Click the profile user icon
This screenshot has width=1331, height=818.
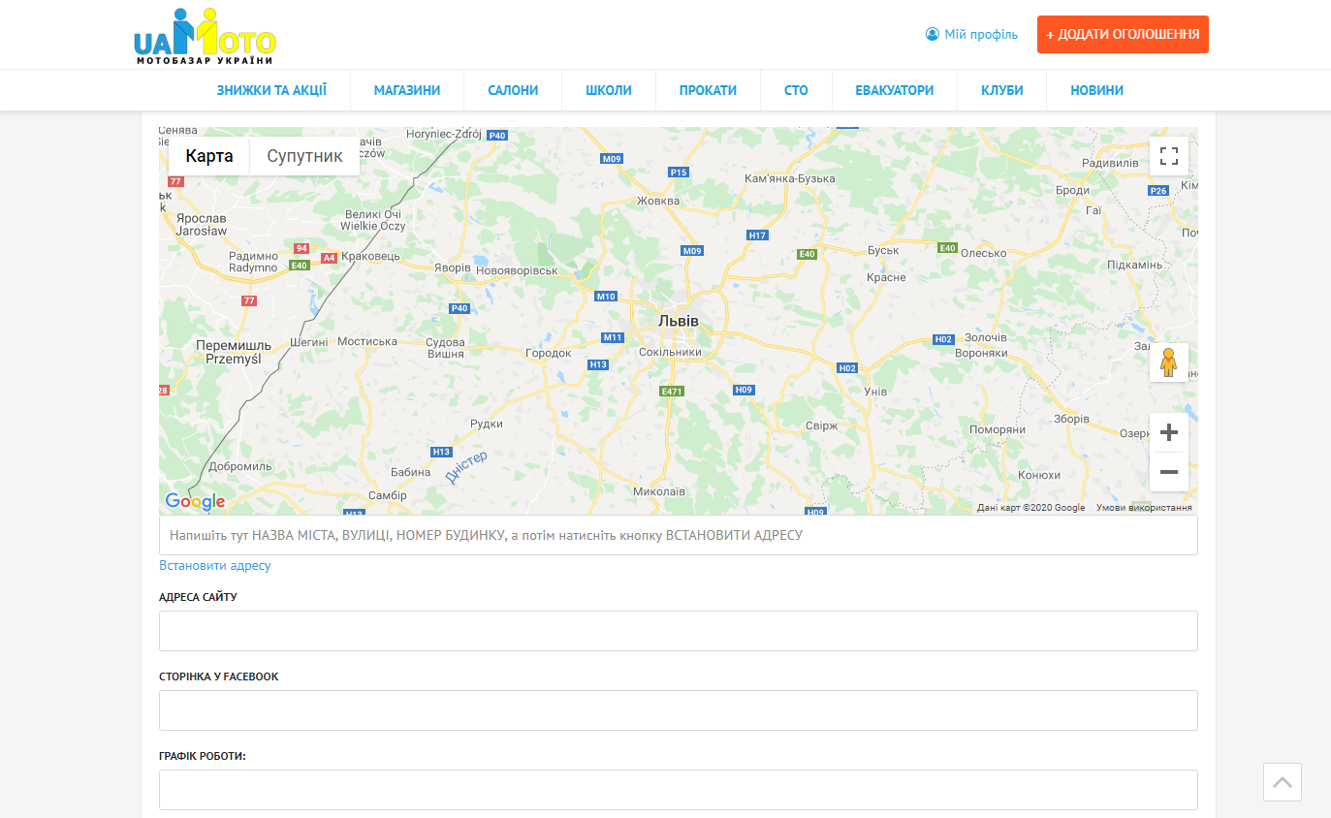pyautogui.click(x=933, y=34)
